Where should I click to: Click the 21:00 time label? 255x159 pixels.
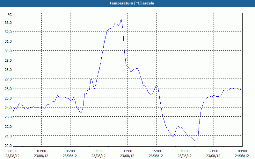pos(214,151)
